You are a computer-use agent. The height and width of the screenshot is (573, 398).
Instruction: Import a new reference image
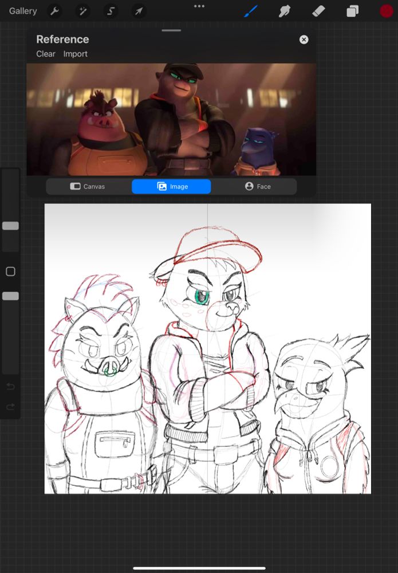(75, 54)
